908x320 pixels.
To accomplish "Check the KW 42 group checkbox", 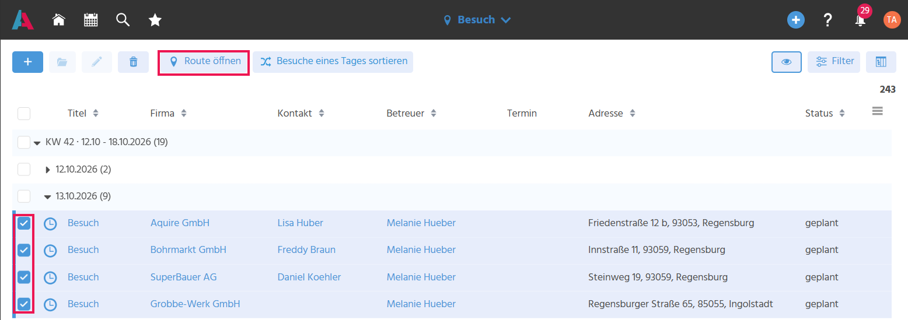I will pyautogui.click(x=24, y=142).
